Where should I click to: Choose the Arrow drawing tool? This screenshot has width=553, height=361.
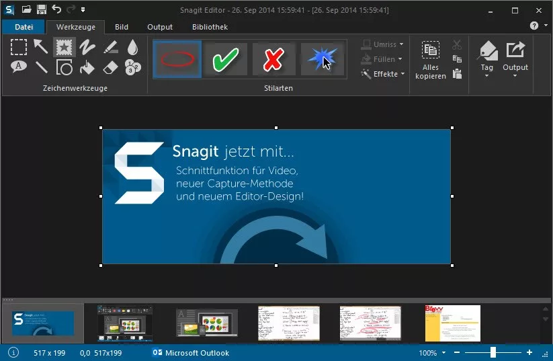42,47
